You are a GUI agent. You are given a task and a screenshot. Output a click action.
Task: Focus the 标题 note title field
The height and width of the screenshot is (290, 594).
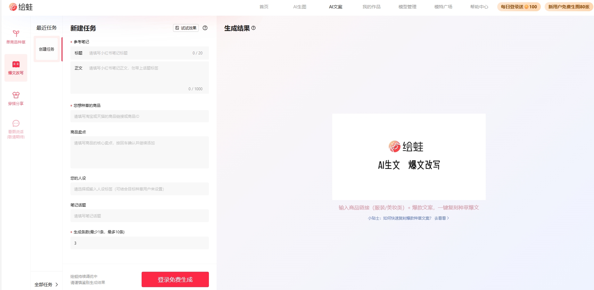click(x=140, y=53)
